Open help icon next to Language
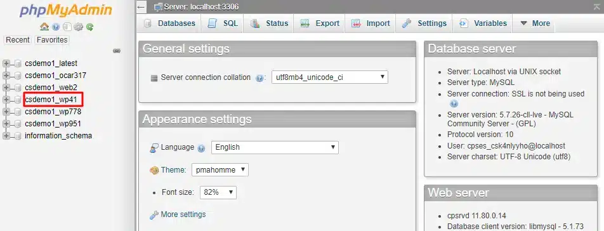Viewport: 604px width, 231px height. pyautogui.click(x=201, y=148)
